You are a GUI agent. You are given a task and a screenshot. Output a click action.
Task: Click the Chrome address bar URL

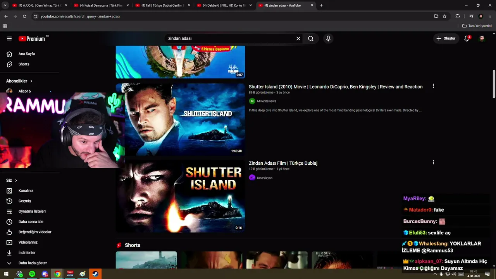coord(80,17)
